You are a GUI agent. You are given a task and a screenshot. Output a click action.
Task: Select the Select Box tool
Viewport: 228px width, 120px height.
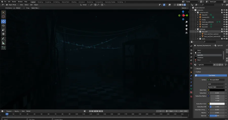coord(3,12)
